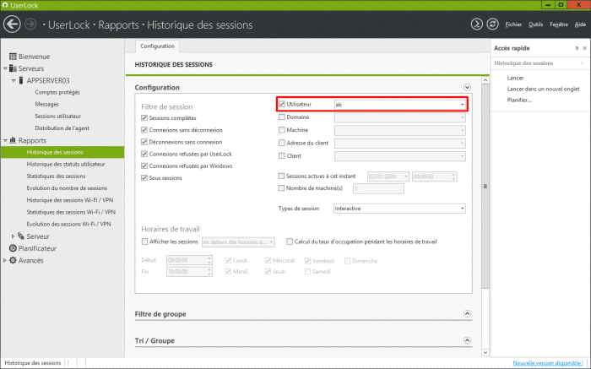Open Evolution des sessions Wi-Fi / VPN

pyautogui.click(x=68, y=225)
